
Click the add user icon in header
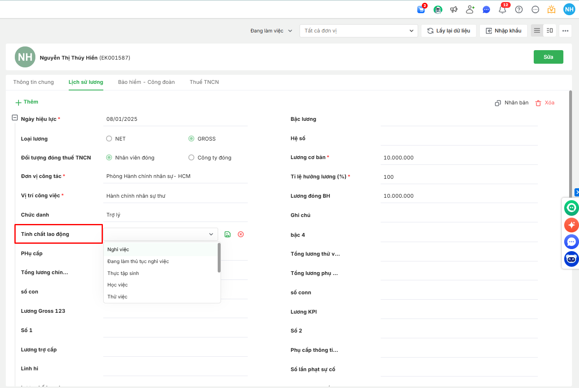click(470, 9)
